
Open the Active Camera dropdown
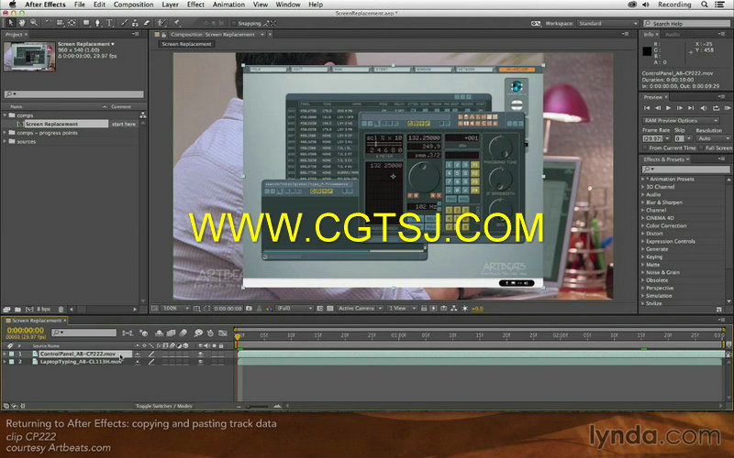point(360,309)
